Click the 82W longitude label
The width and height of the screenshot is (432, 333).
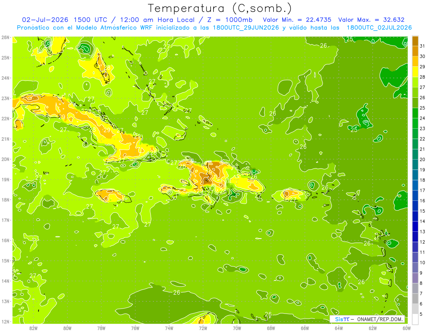click(x=33, y=328)
